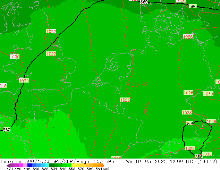Screen dimensions: 220x170
Task: Click the upper 1030 isobar label
Action: [208, 94]
